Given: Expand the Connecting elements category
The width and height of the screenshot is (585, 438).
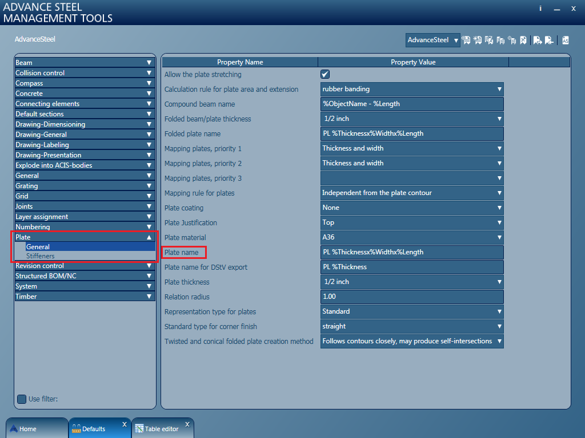Looking at the screenshot, I should click(85, 104).
